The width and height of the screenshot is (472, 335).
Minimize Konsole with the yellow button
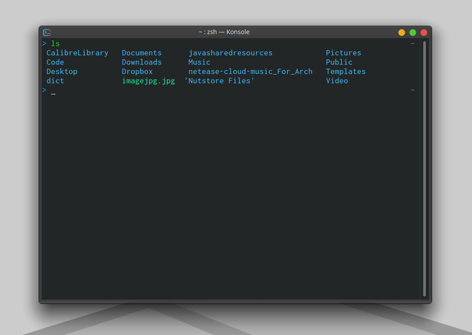click(401, 32)
